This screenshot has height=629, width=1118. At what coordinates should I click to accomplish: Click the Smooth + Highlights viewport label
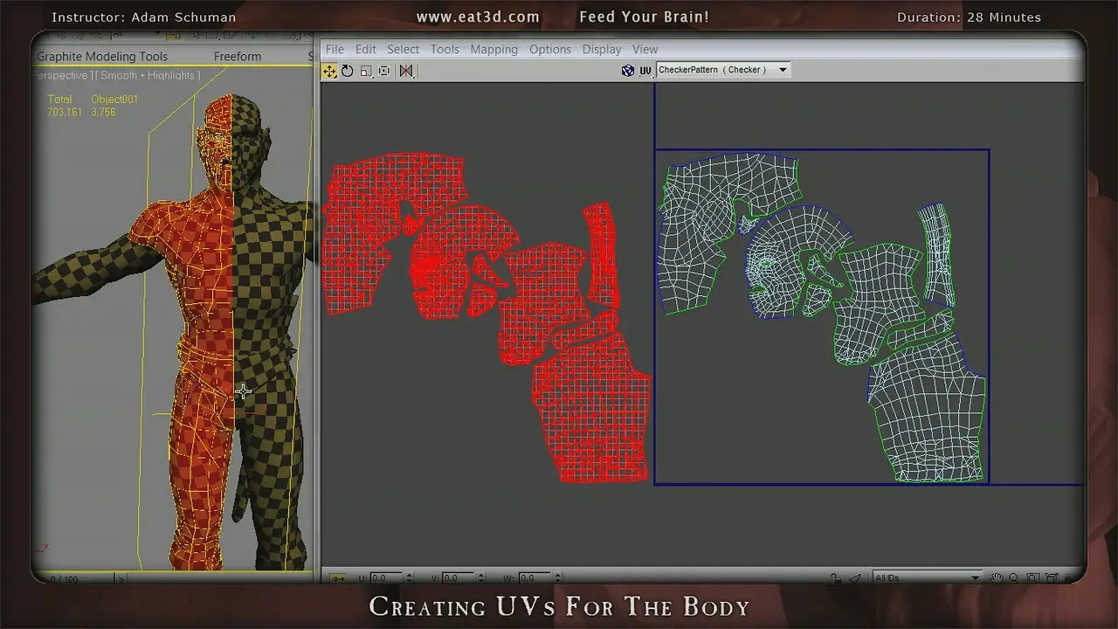tap(149, 76)
